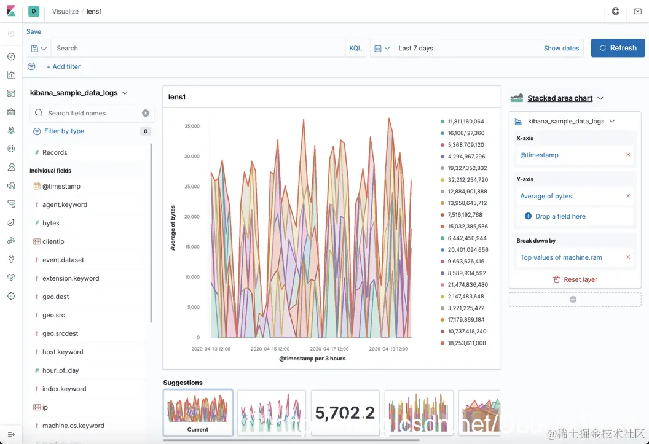Open recently viewed clock icon
Screen dimensions: 649x444
(11, 34)
